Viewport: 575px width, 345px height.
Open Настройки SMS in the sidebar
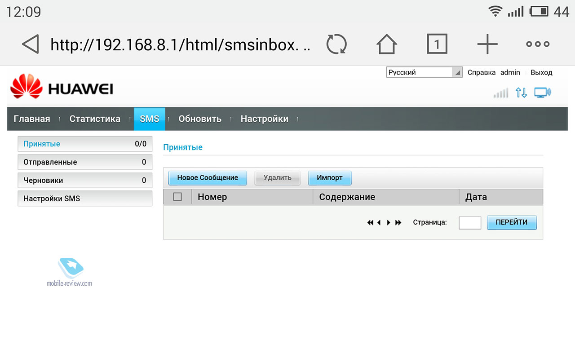pos(85,199)
